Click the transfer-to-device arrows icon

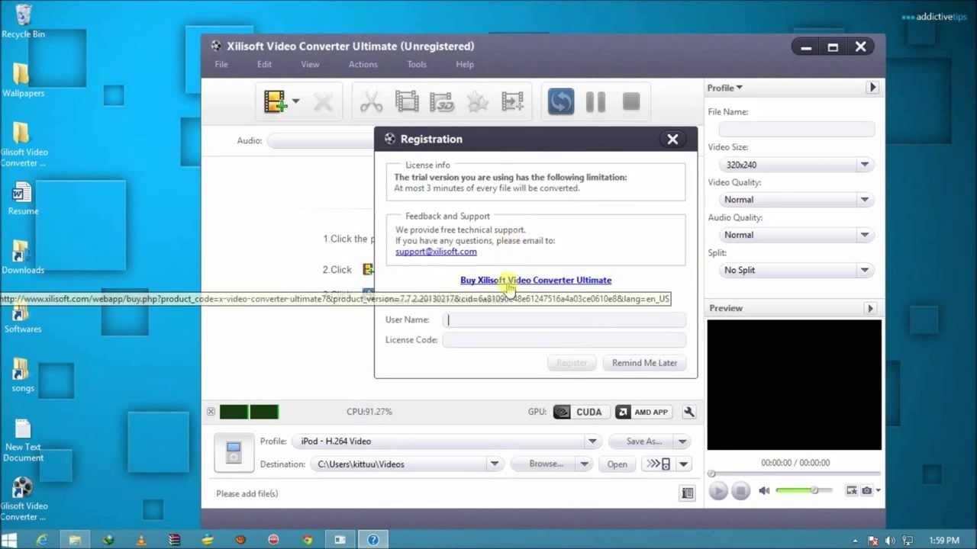(x=659, y=464)
